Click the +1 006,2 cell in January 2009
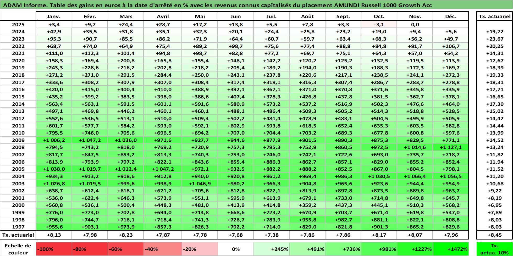Viewport: 513px width, 256px height. pos(54,140)
